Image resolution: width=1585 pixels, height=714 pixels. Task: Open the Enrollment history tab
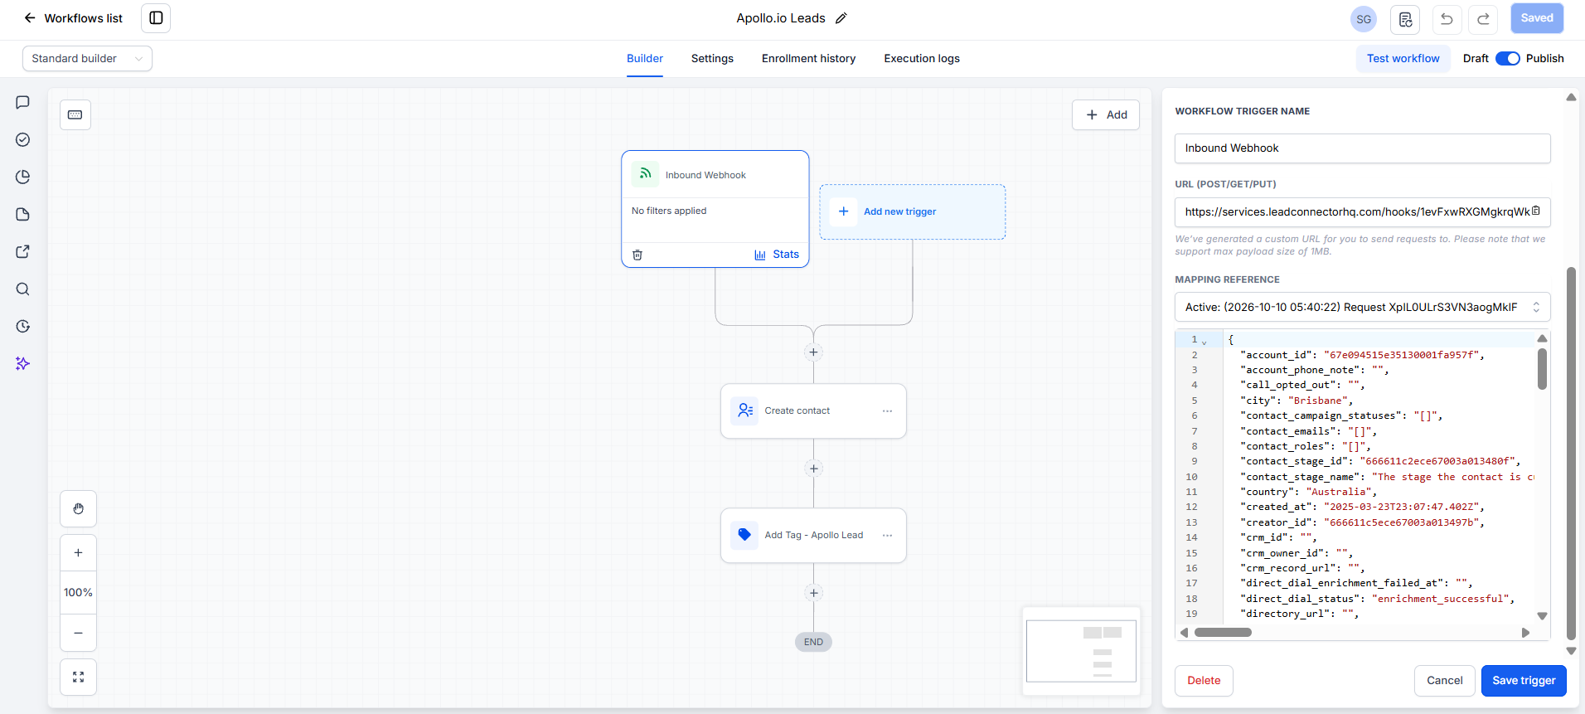pos(808,58)
